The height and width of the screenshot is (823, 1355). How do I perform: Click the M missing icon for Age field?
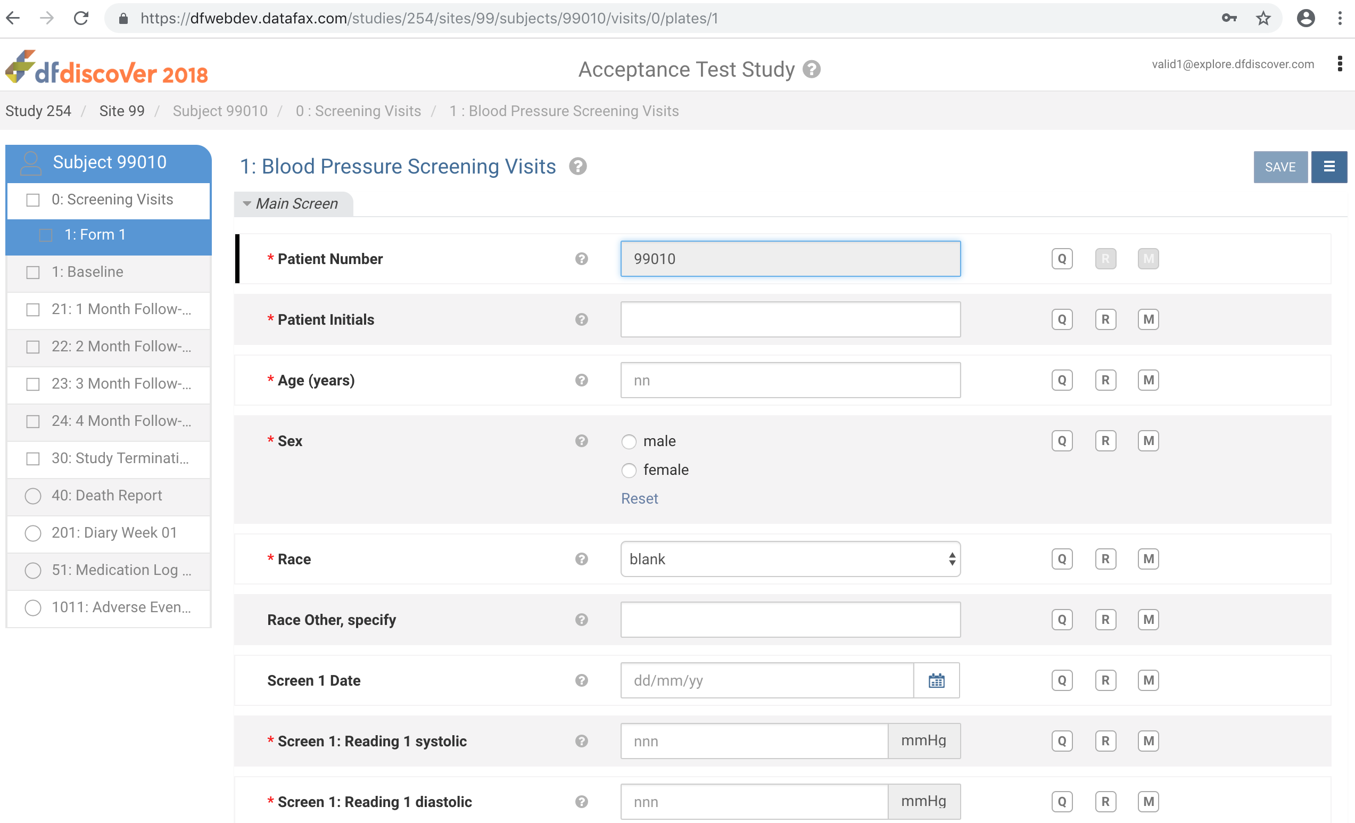click(x=1147, y=380)
